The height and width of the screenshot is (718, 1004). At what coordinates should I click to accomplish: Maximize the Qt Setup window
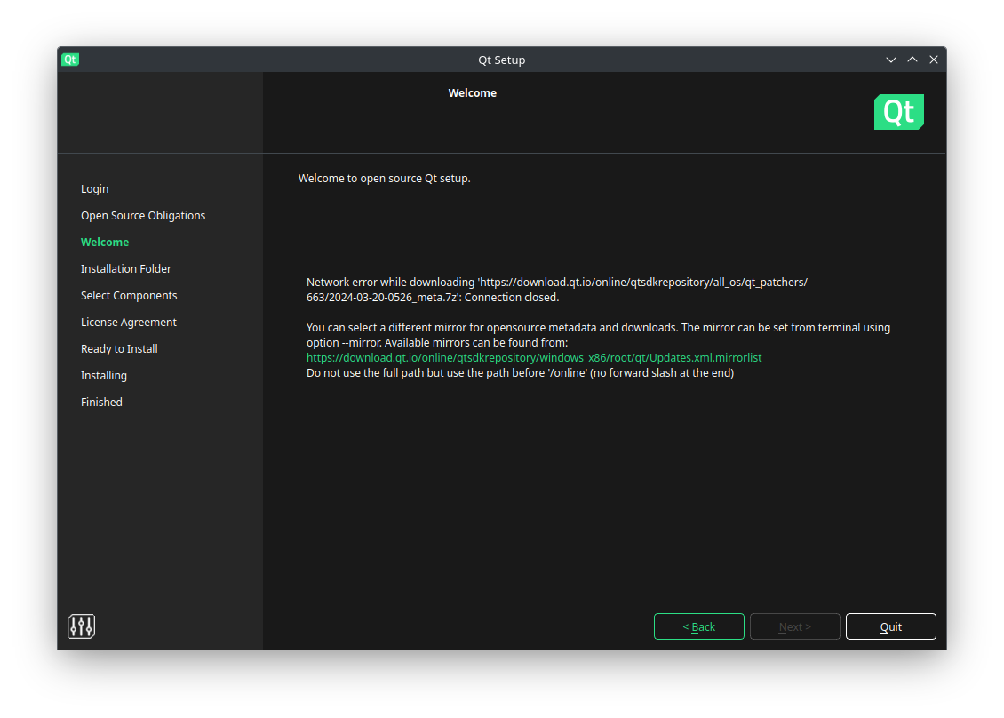pyautogui.click(x=912, y=60)
